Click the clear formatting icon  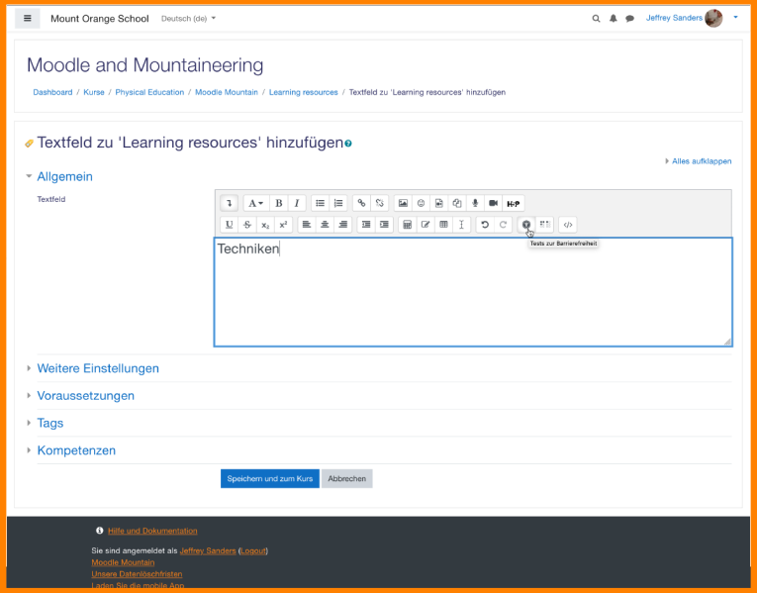tap(461, 225)
